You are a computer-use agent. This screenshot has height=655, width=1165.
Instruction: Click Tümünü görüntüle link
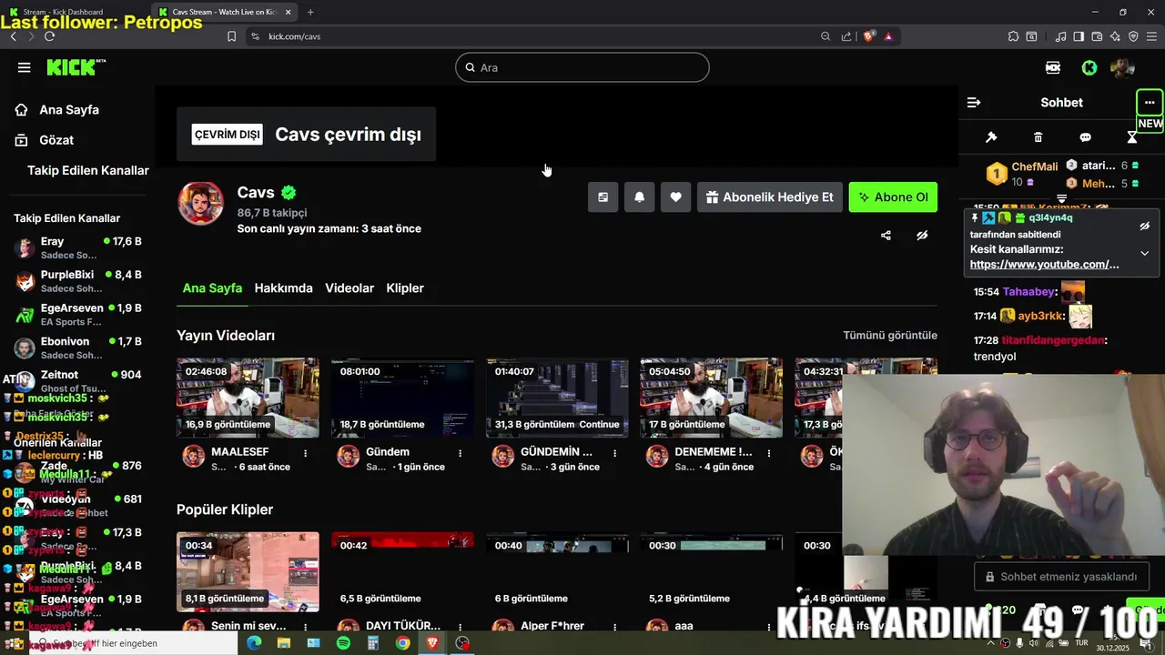890,336
